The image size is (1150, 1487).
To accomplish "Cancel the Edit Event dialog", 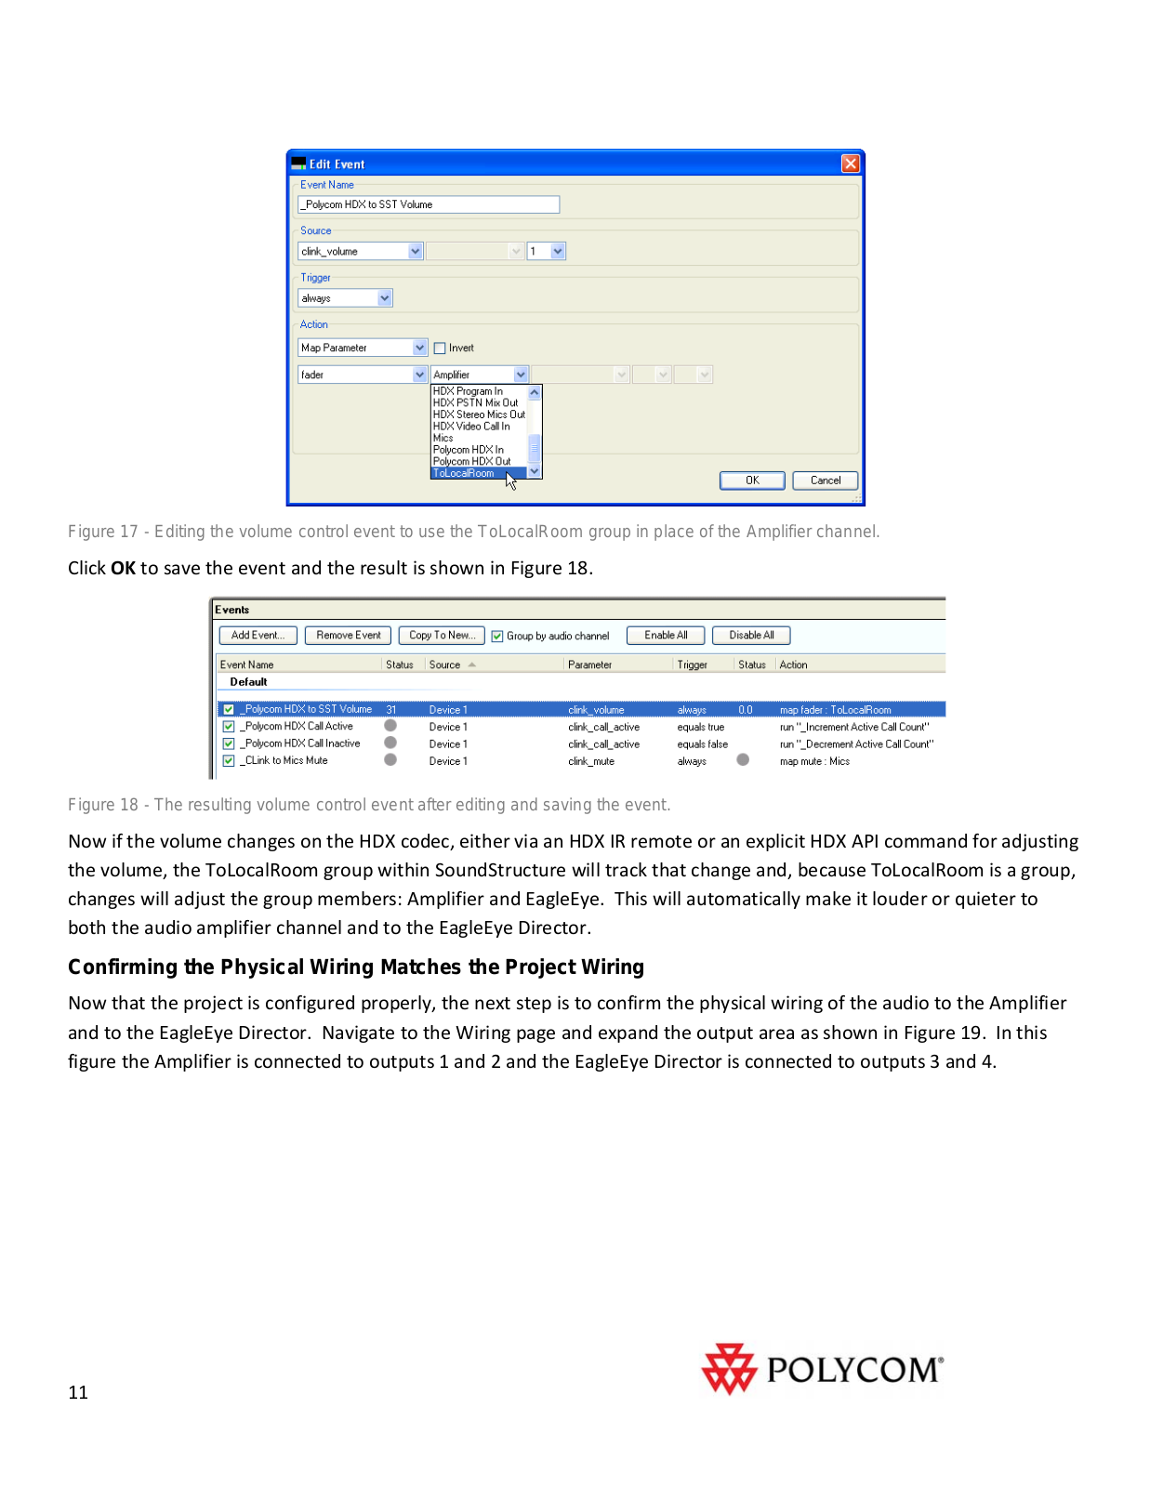I will click(x=825, y=480).
